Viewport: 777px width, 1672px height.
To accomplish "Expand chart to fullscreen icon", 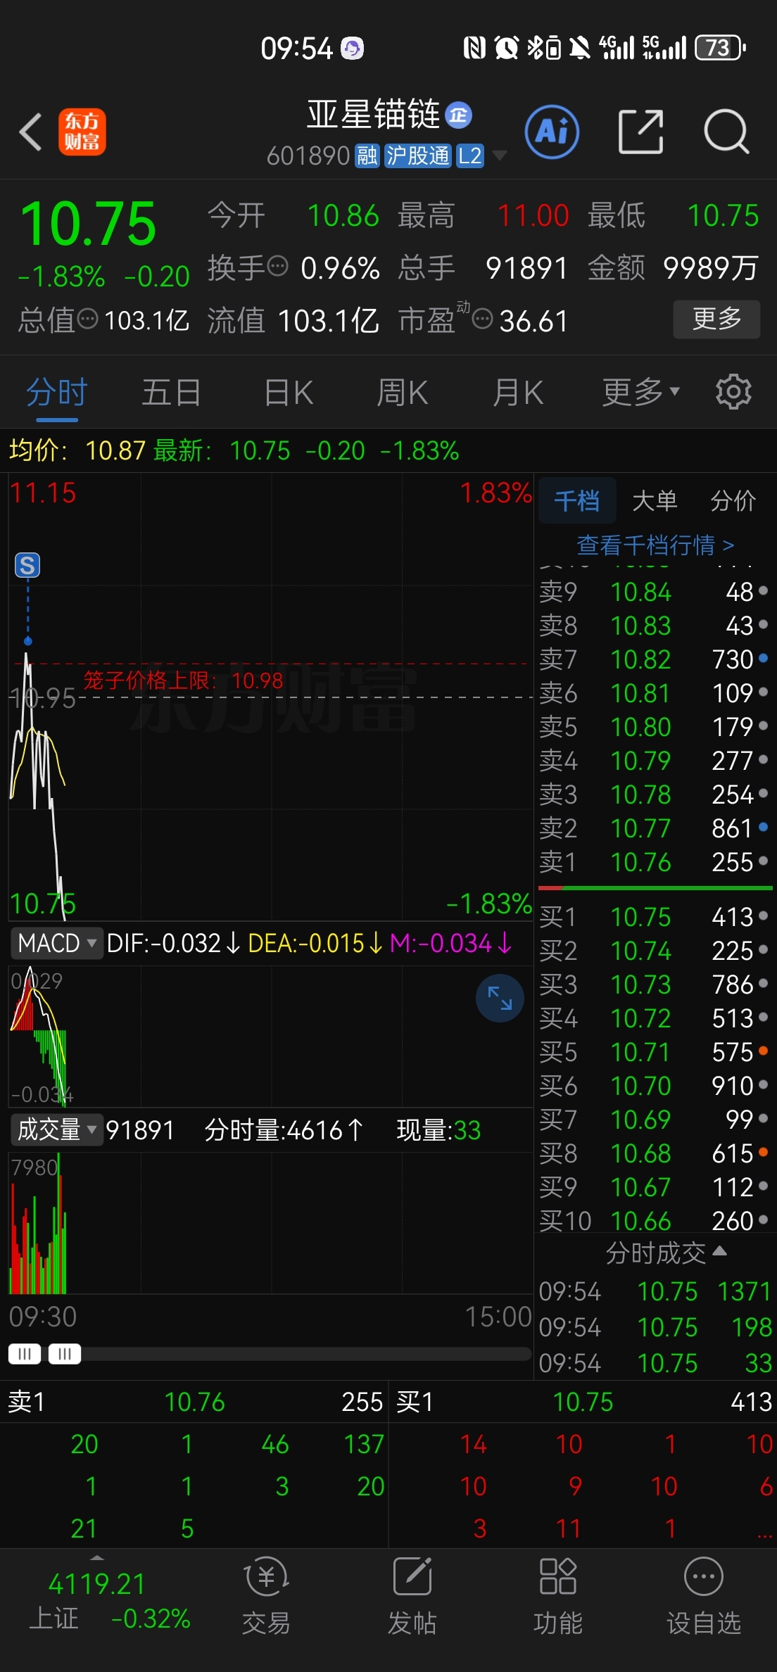I will pyautogui.click(x=500, y=998).
